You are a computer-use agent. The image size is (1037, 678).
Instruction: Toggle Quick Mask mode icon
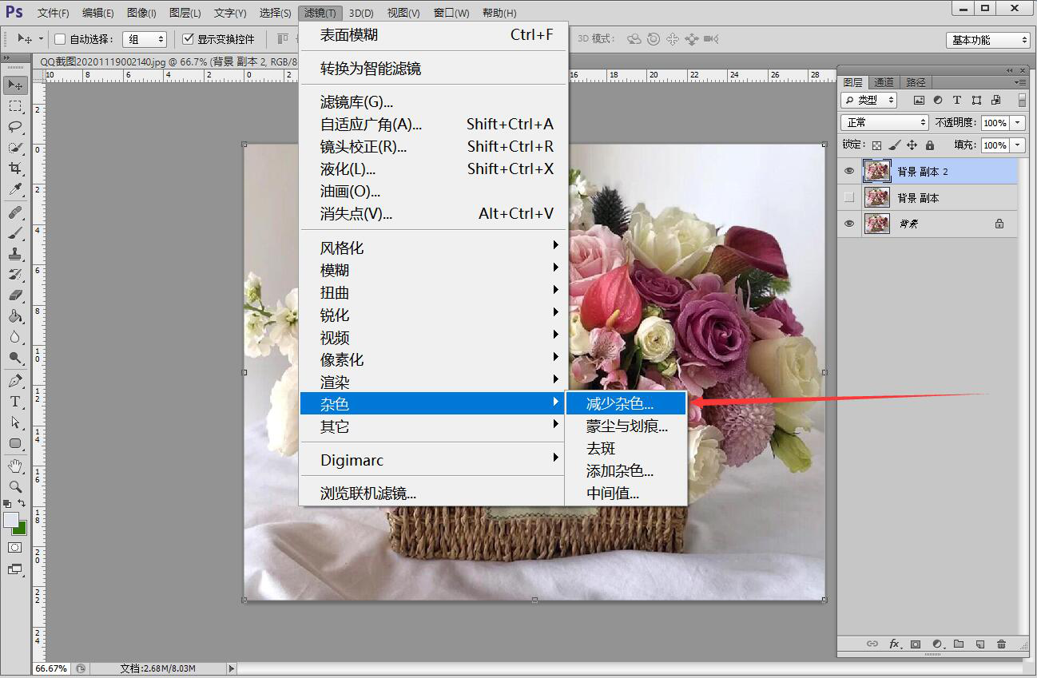coord(15,548)
